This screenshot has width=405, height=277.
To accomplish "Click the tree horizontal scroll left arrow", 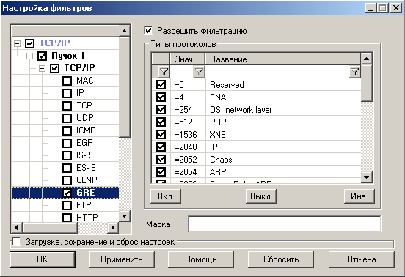I will (x=17, y=227).
